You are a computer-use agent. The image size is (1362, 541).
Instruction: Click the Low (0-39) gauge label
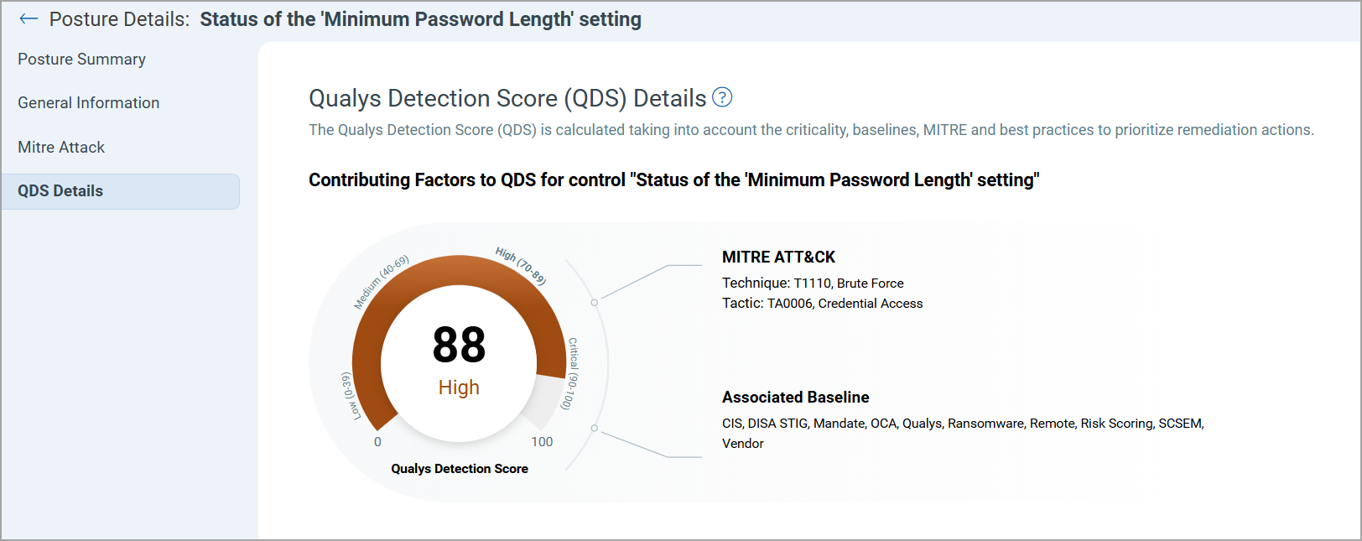point(351,396)
